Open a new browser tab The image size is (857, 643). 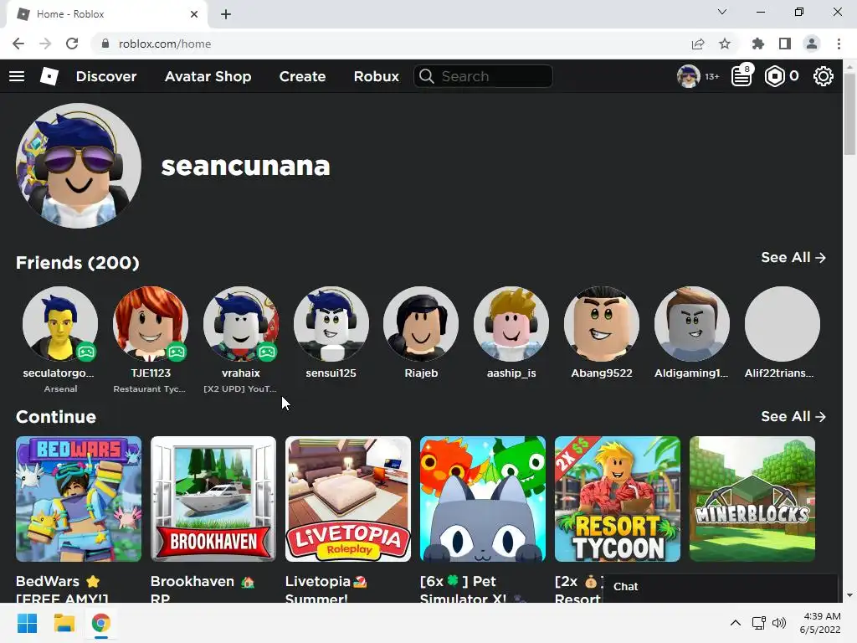(x=226, y=14)
